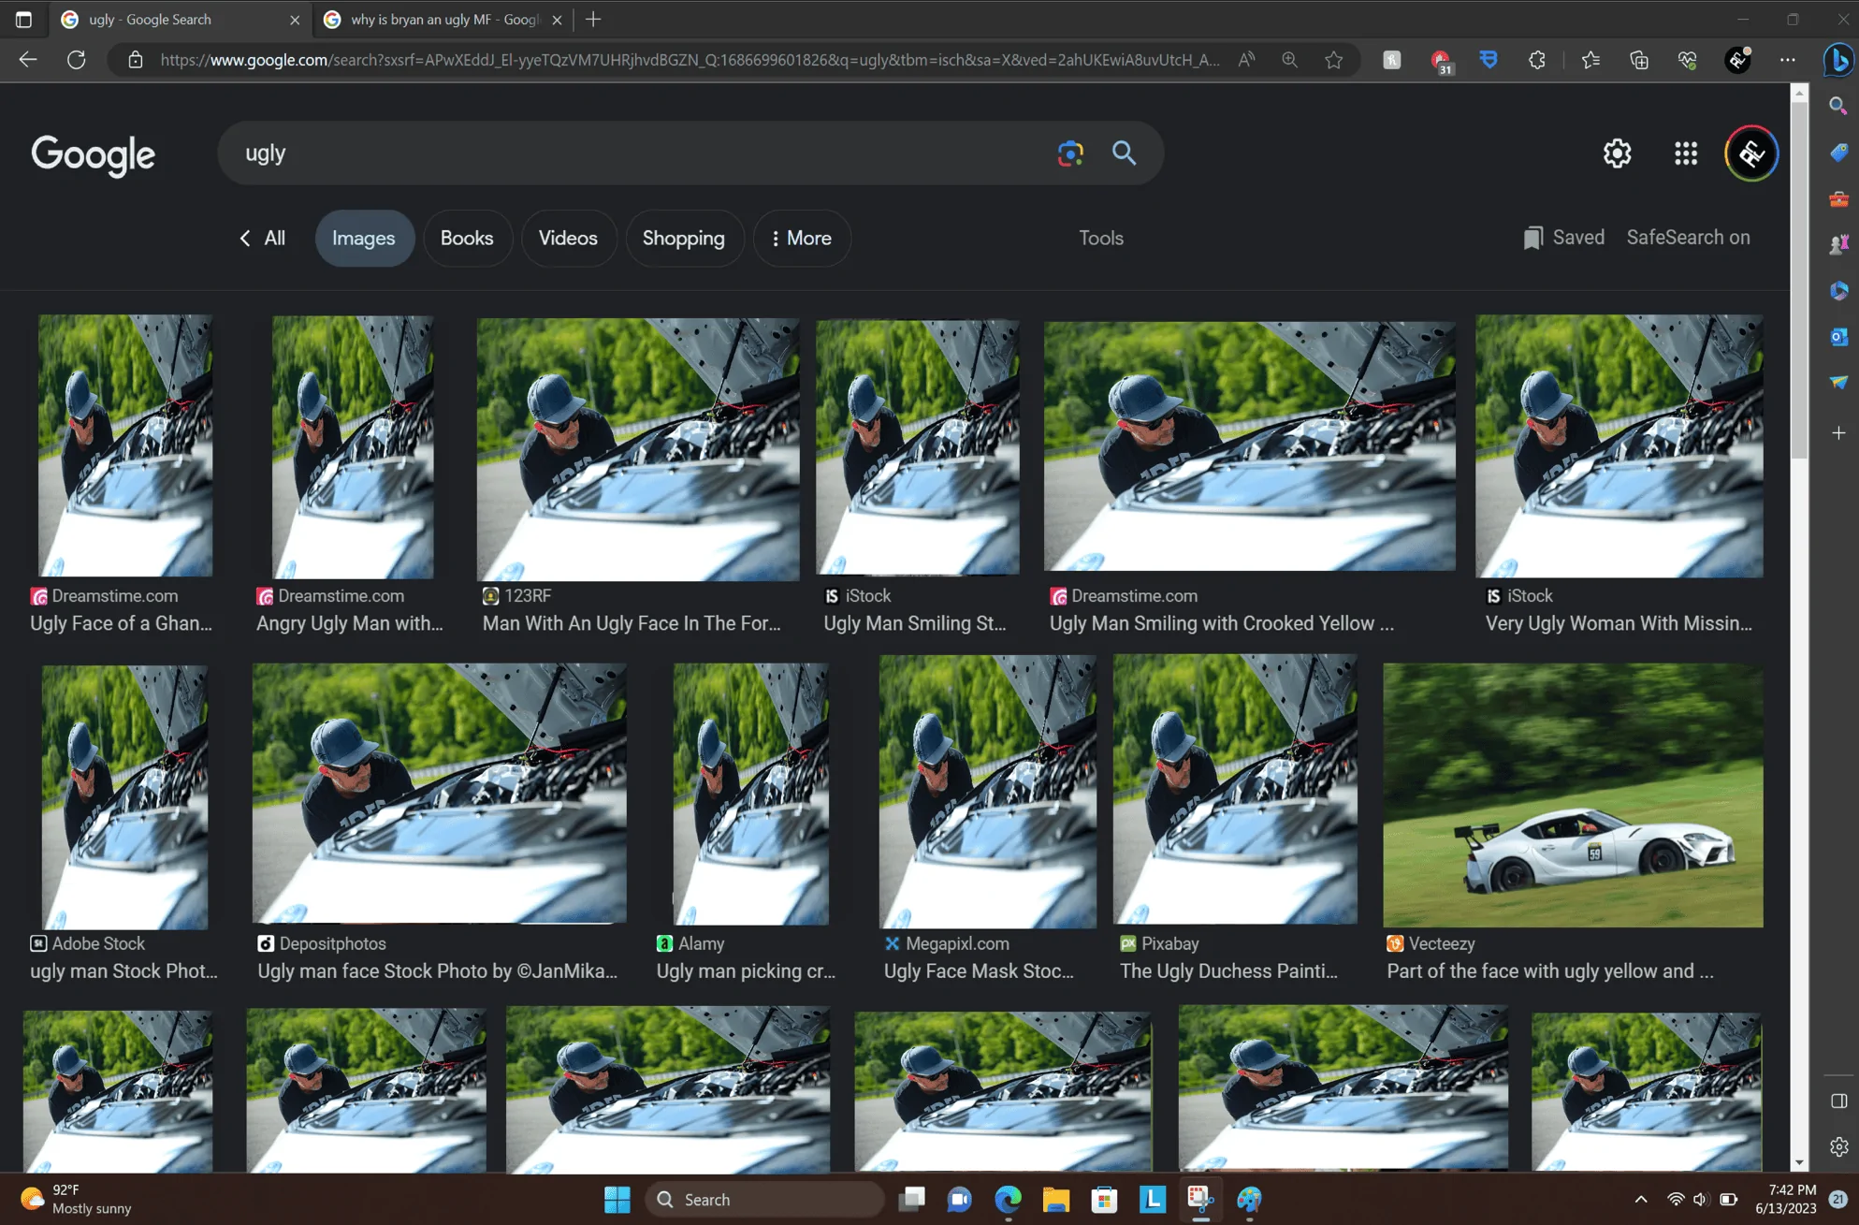
Task: Open Outlook in the Edge sidebar
Action: [1838, 337]
